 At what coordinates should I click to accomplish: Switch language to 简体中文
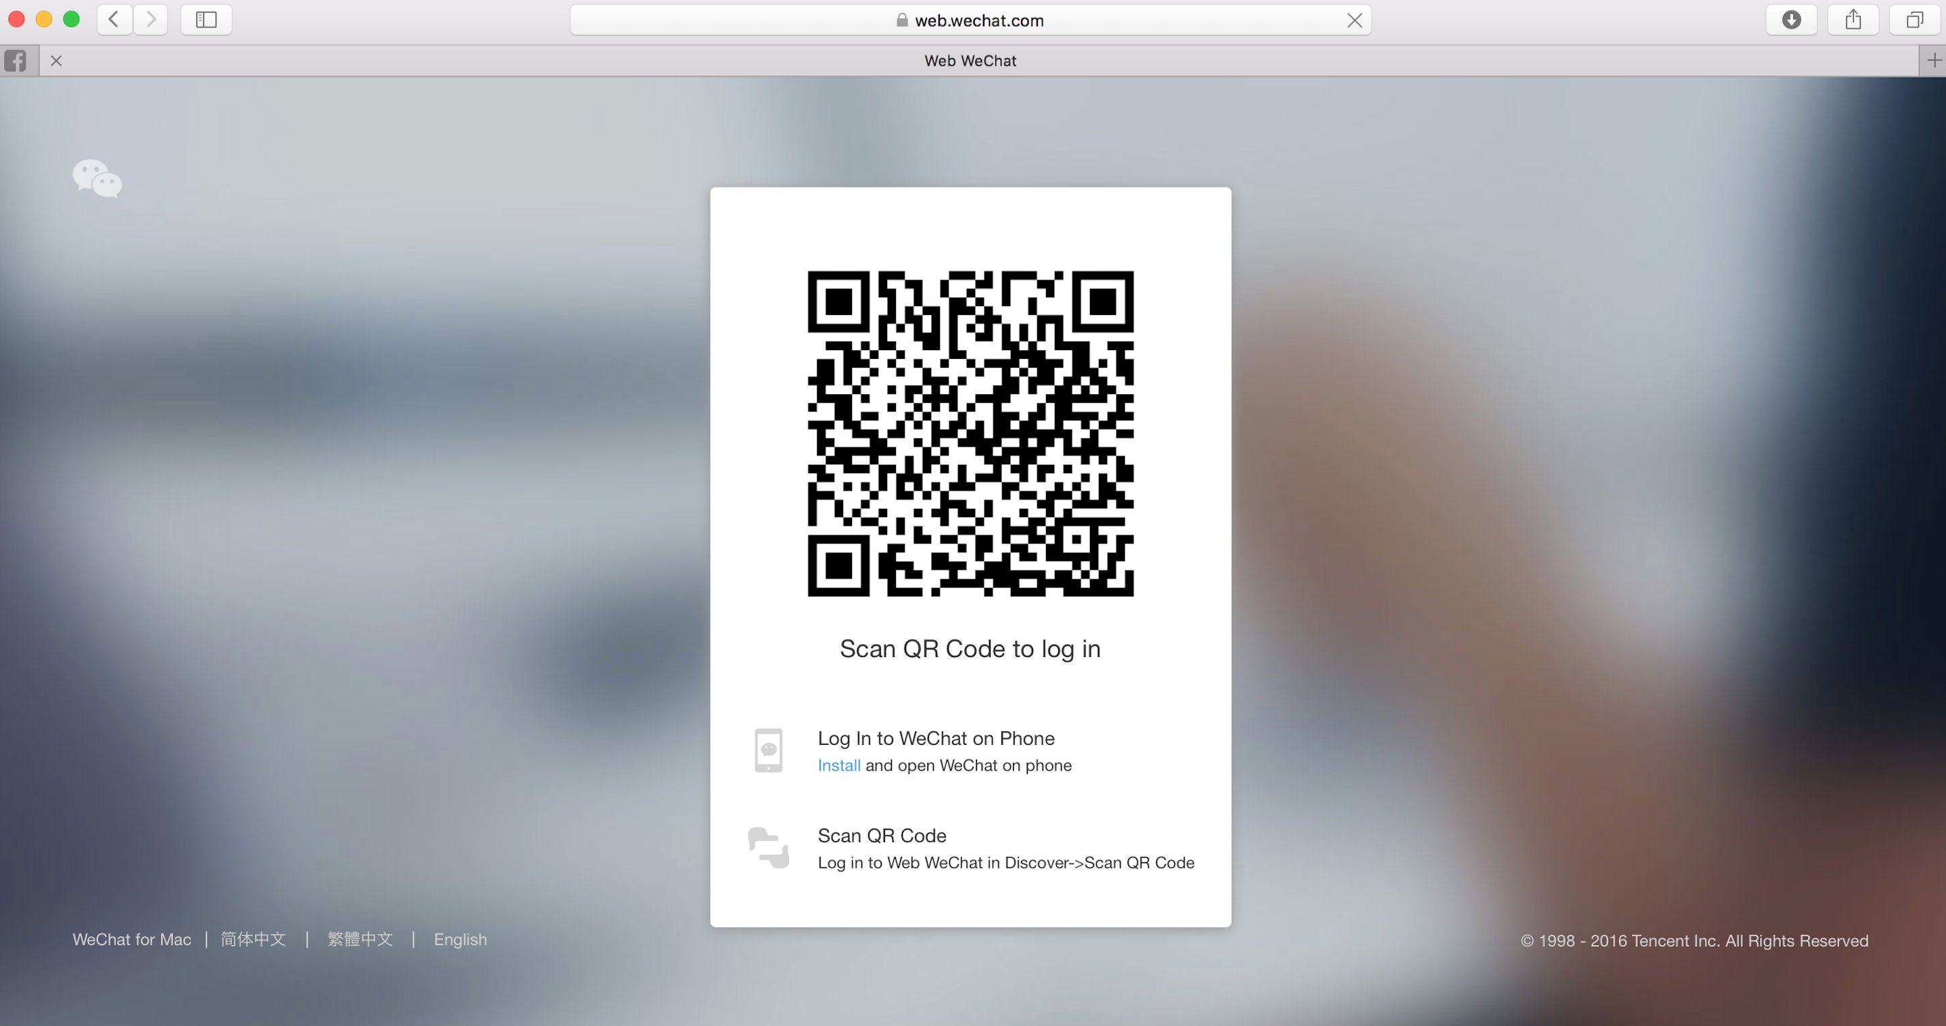tap(253, 939)
